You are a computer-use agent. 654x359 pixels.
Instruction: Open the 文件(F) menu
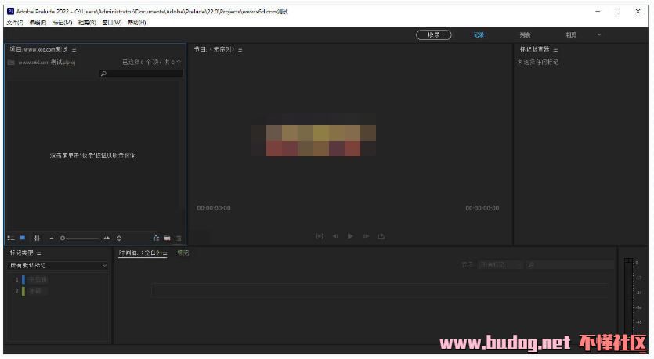click(x=15, y=23)
